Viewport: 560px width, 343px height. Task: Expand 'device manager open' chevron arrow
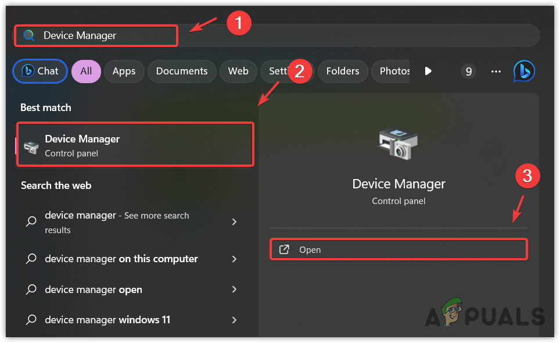pos(234,290)
